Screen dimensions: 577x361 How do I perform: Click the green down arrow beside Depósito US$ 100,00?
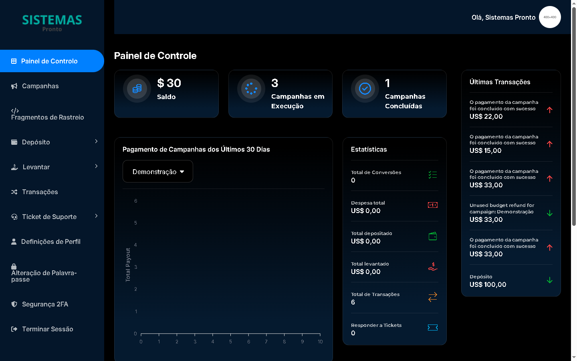click(549, 280)
